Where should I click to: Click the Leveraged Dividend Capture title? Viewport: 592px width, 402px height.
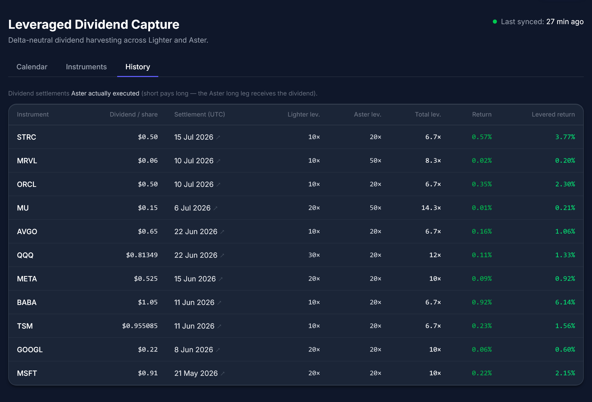pos(94,24)
